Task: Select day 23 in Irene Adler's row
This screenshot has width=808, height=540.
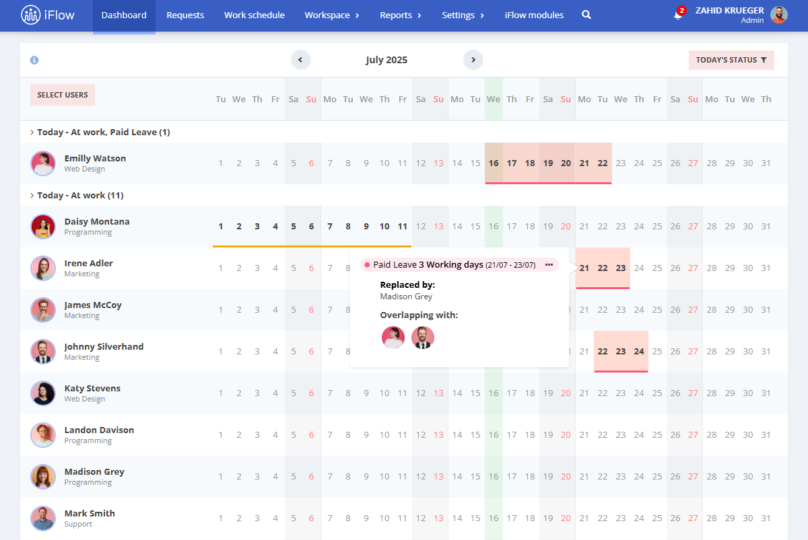Action: point(621,268)
